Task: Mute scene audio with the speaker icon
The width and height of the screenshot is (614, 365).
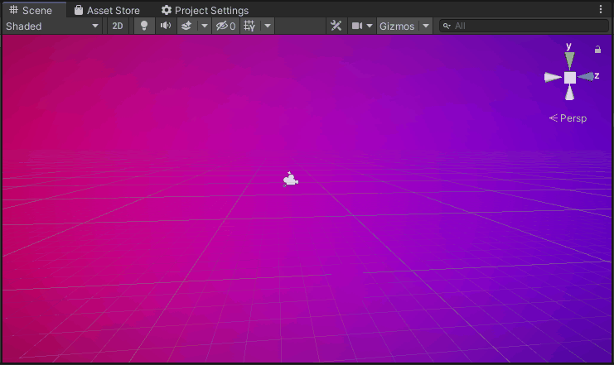Action: coord(166,26)
